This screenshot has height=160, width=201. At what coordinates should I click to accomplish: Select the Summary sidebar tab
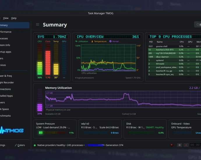click(15, 25)
